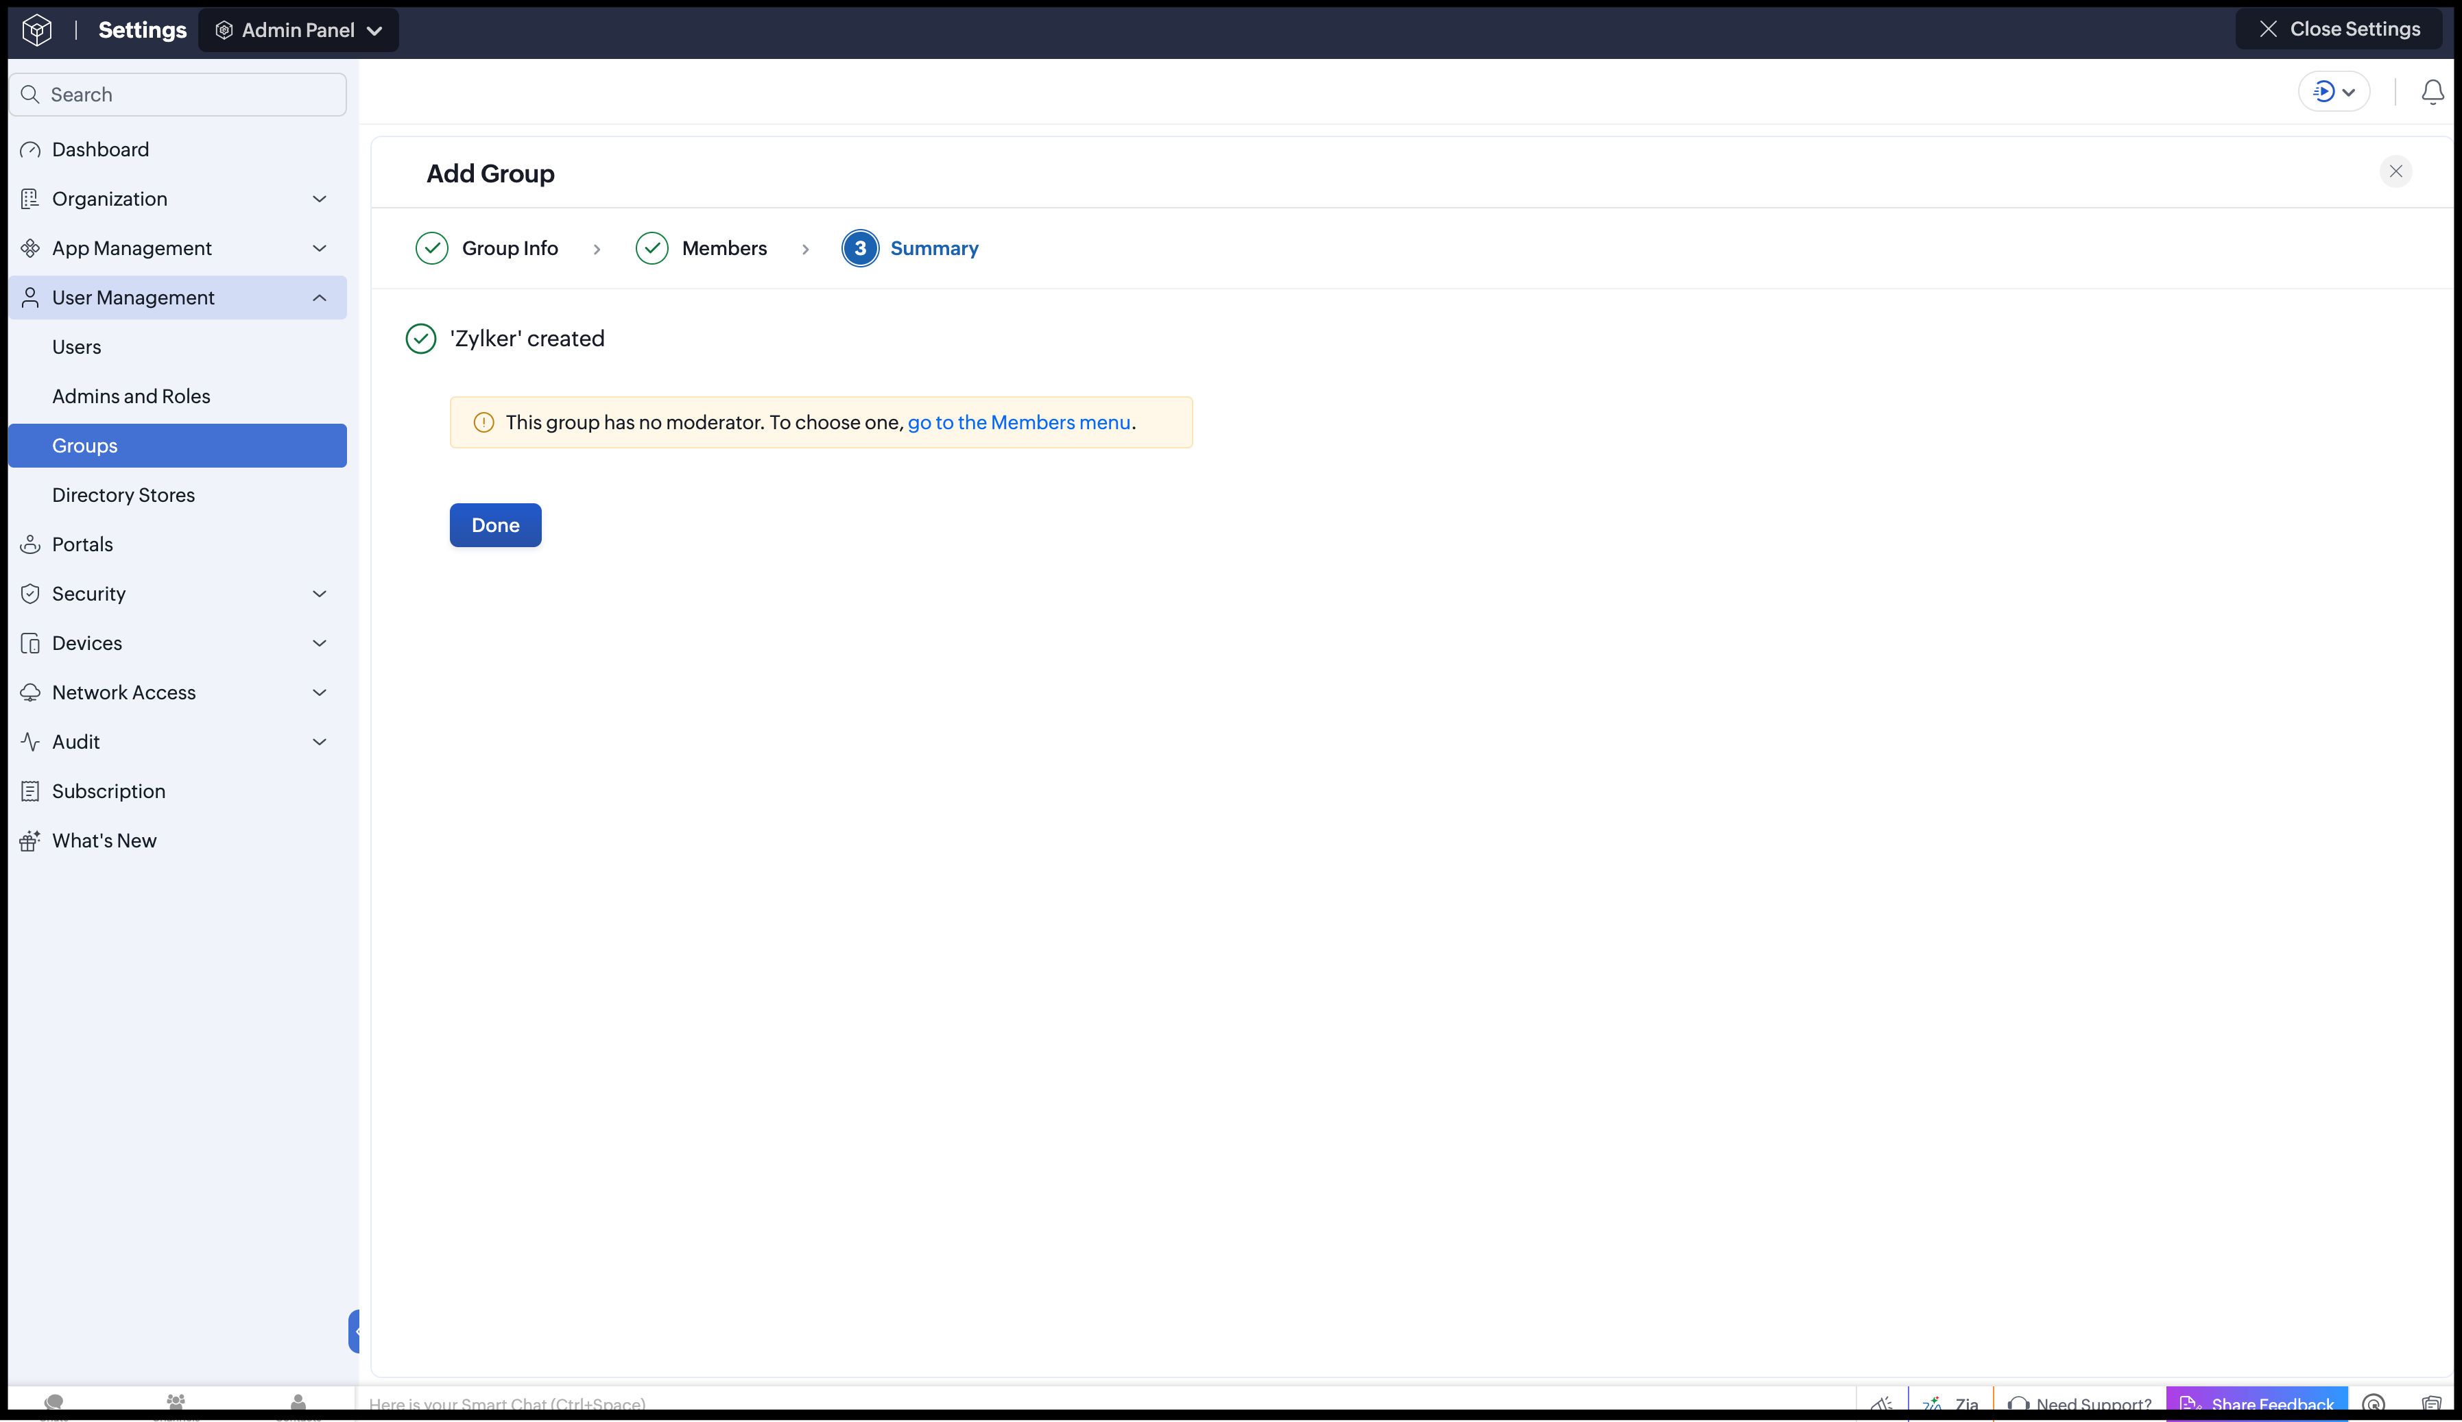Click Close Settings
Screen dimensions: 2462x1422
coord(2339,29)
